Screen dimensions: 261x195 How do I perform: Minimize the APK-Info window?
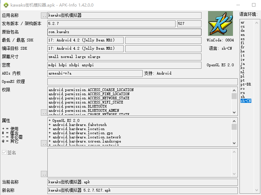(238, 5)
